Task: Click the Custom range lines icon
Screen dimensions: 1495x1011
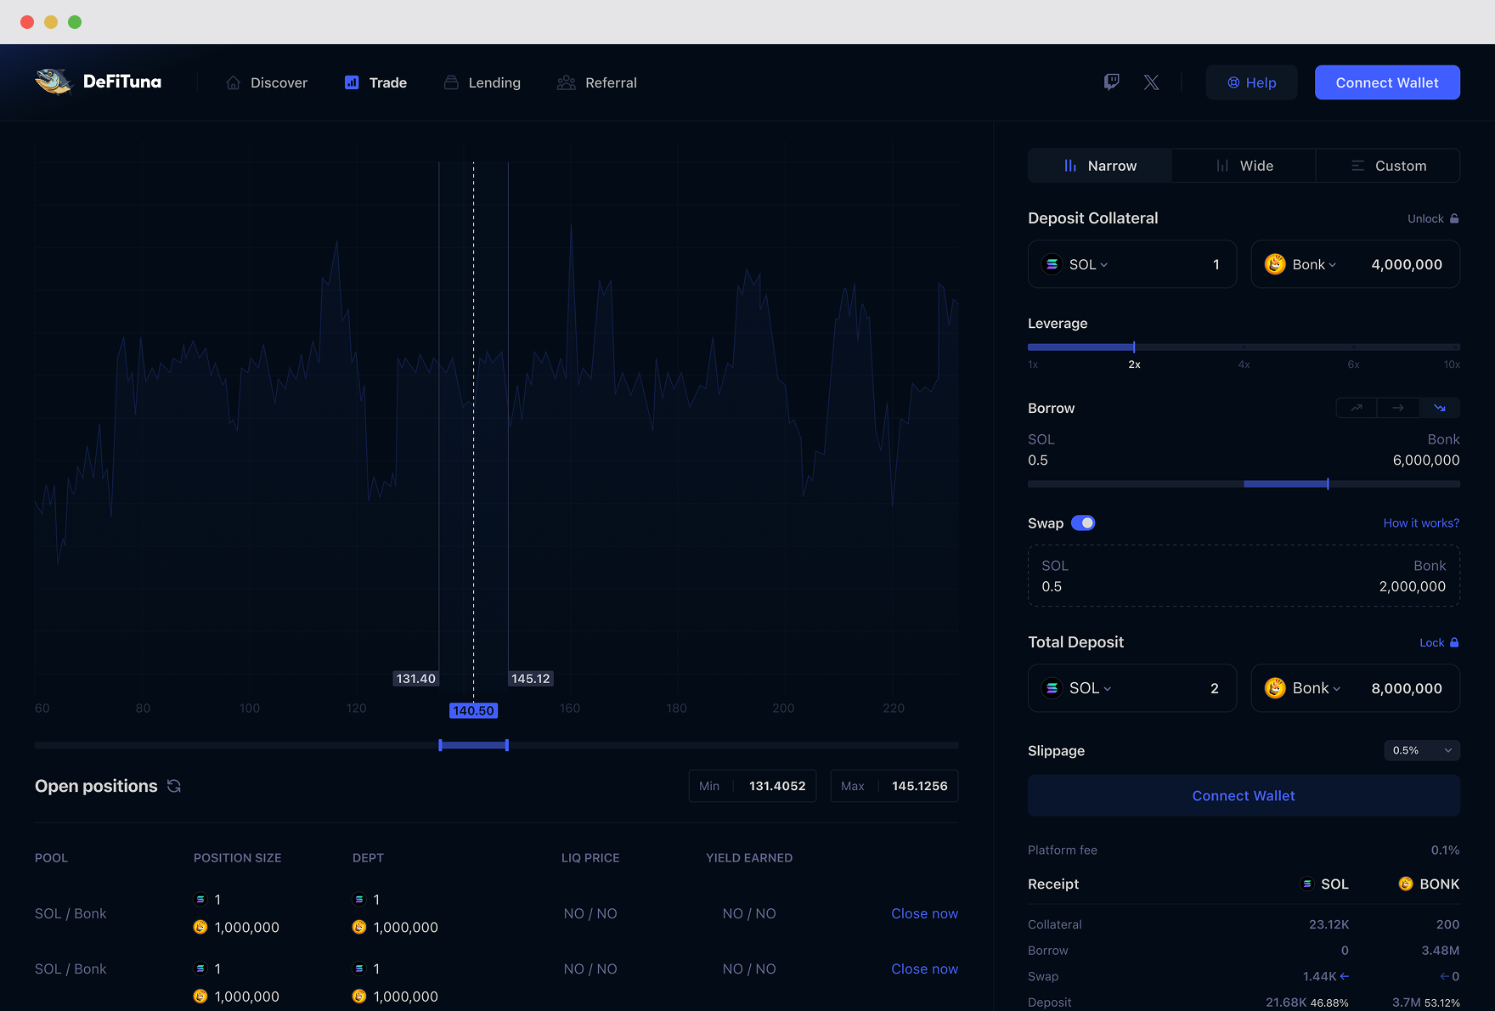Action: [x=1357, y=166]
